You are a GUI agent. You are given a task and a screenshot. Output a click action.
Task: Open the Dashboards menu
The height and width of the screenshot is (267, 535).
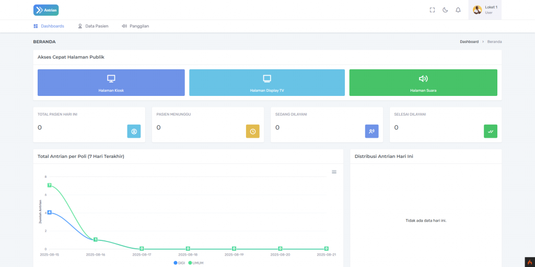pos(49,26)
